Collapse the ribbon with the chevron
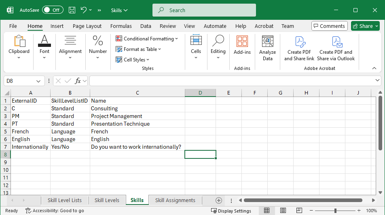 click(x=374, y=68)
